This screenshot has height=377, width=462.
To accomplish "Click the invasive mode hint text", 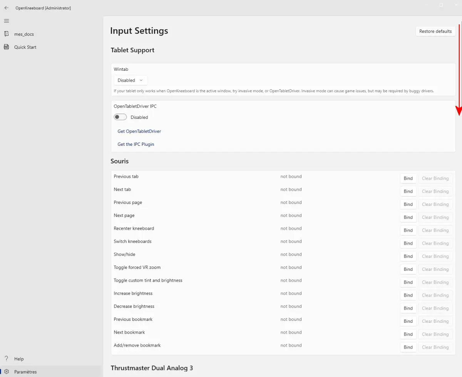I will click(x=274, y=91).
